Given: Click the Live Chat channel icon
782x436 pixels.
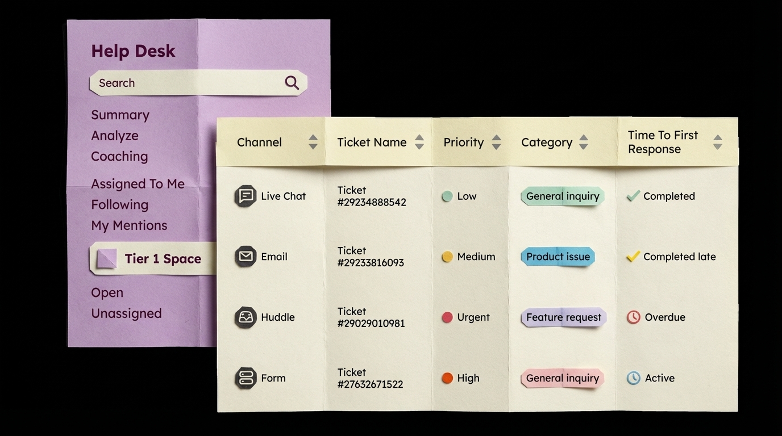Looking at the screenshot, I should (x=246, y=196).
